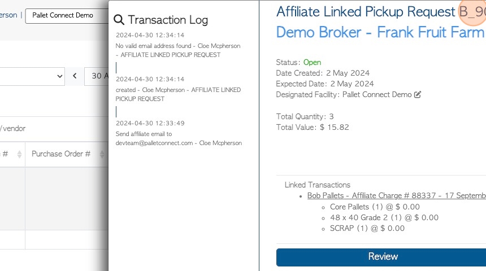The image size is (486, 271).
Task: Sort by Purchase Order # arrows
Action: [x=102, y=154]
